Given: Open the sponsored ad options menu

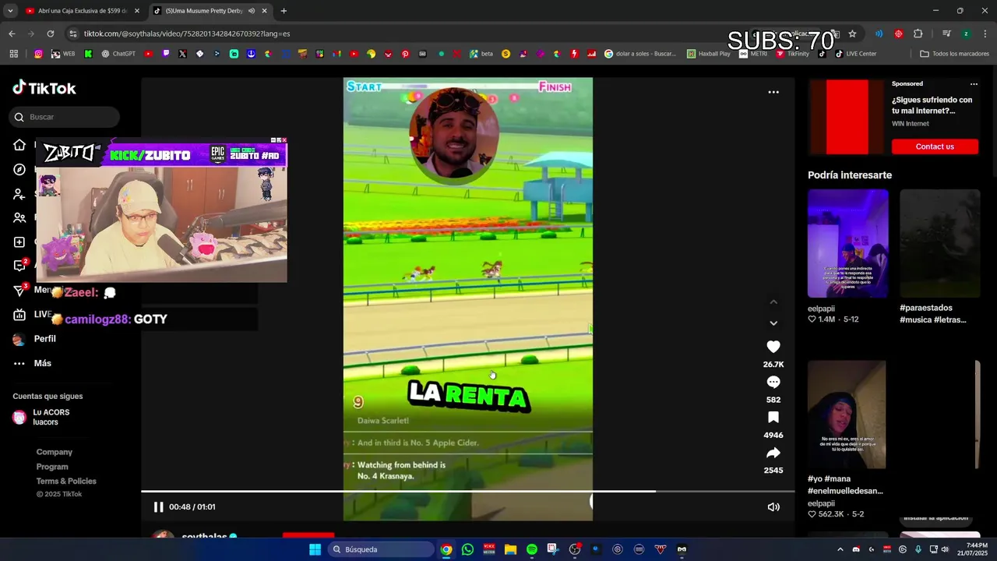Looking at the screenshot, I should tap(974, 83).
